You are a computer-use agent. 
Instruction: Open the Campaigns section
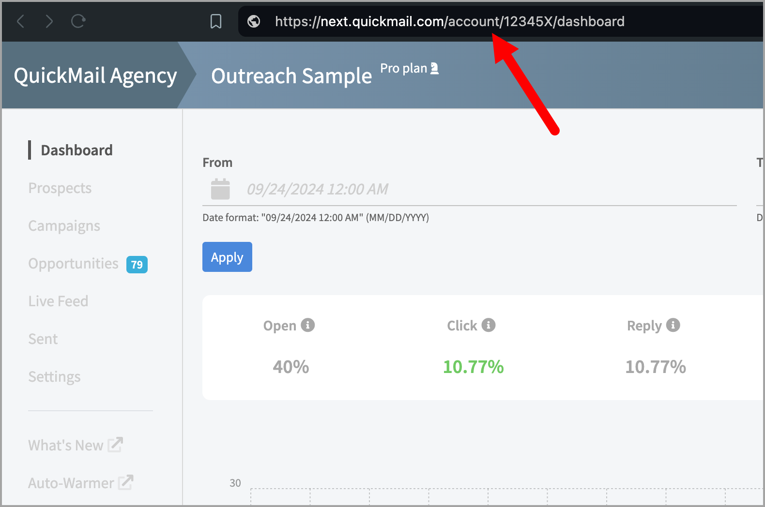[64, 226]
